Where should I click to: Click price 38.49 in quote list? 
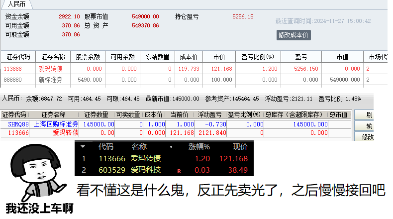pos(238,170)
